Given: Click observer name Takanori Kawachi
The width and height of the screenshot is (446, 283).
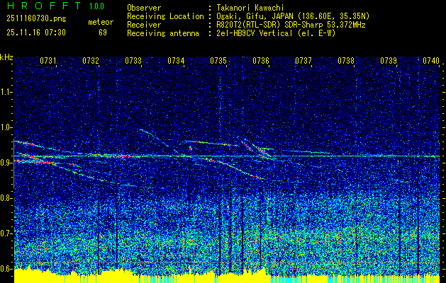Looking at the screenshot, I should coord(252,8).
